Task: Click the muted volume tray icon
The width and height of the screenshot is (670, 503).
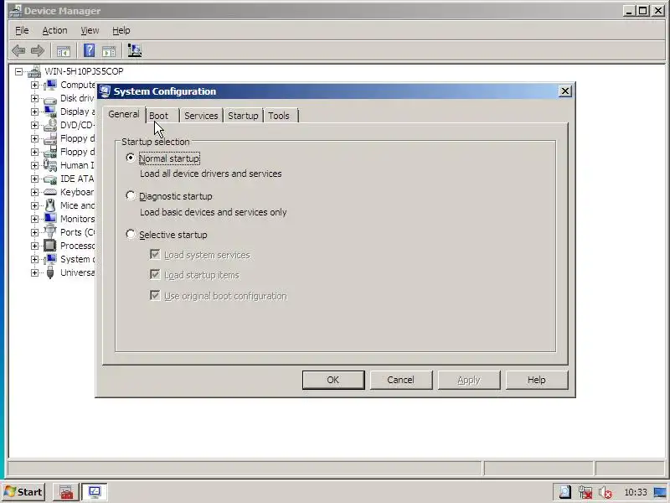Action: point(606,492)
